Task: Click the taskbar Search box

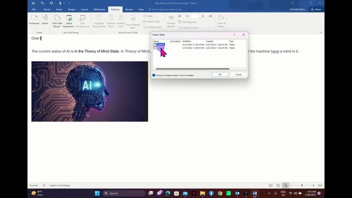Action: click(x=124, y=193)
